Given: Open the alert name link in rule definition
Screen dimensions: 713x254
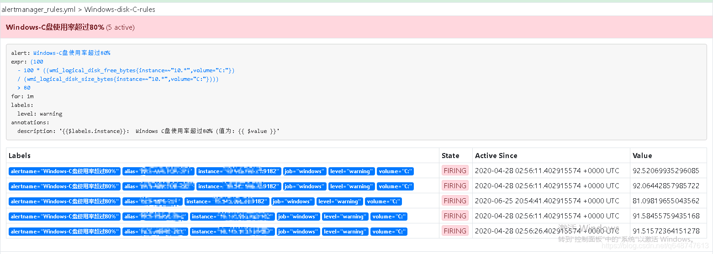Looking at the screenshot, I should pos(72,53).
